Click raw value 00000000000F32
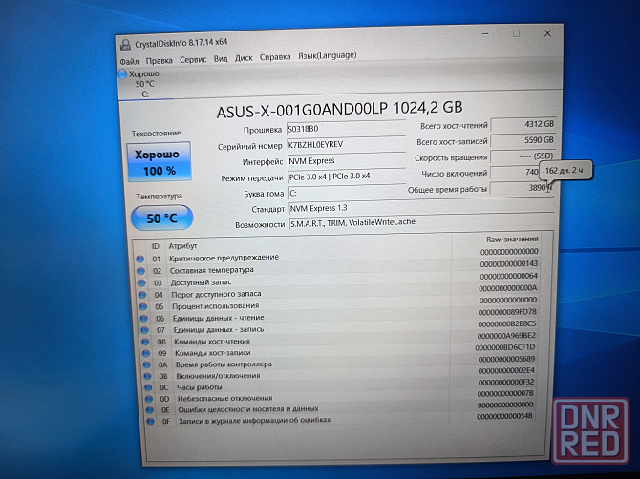The image size is (640, 479). tap(506, 383)
